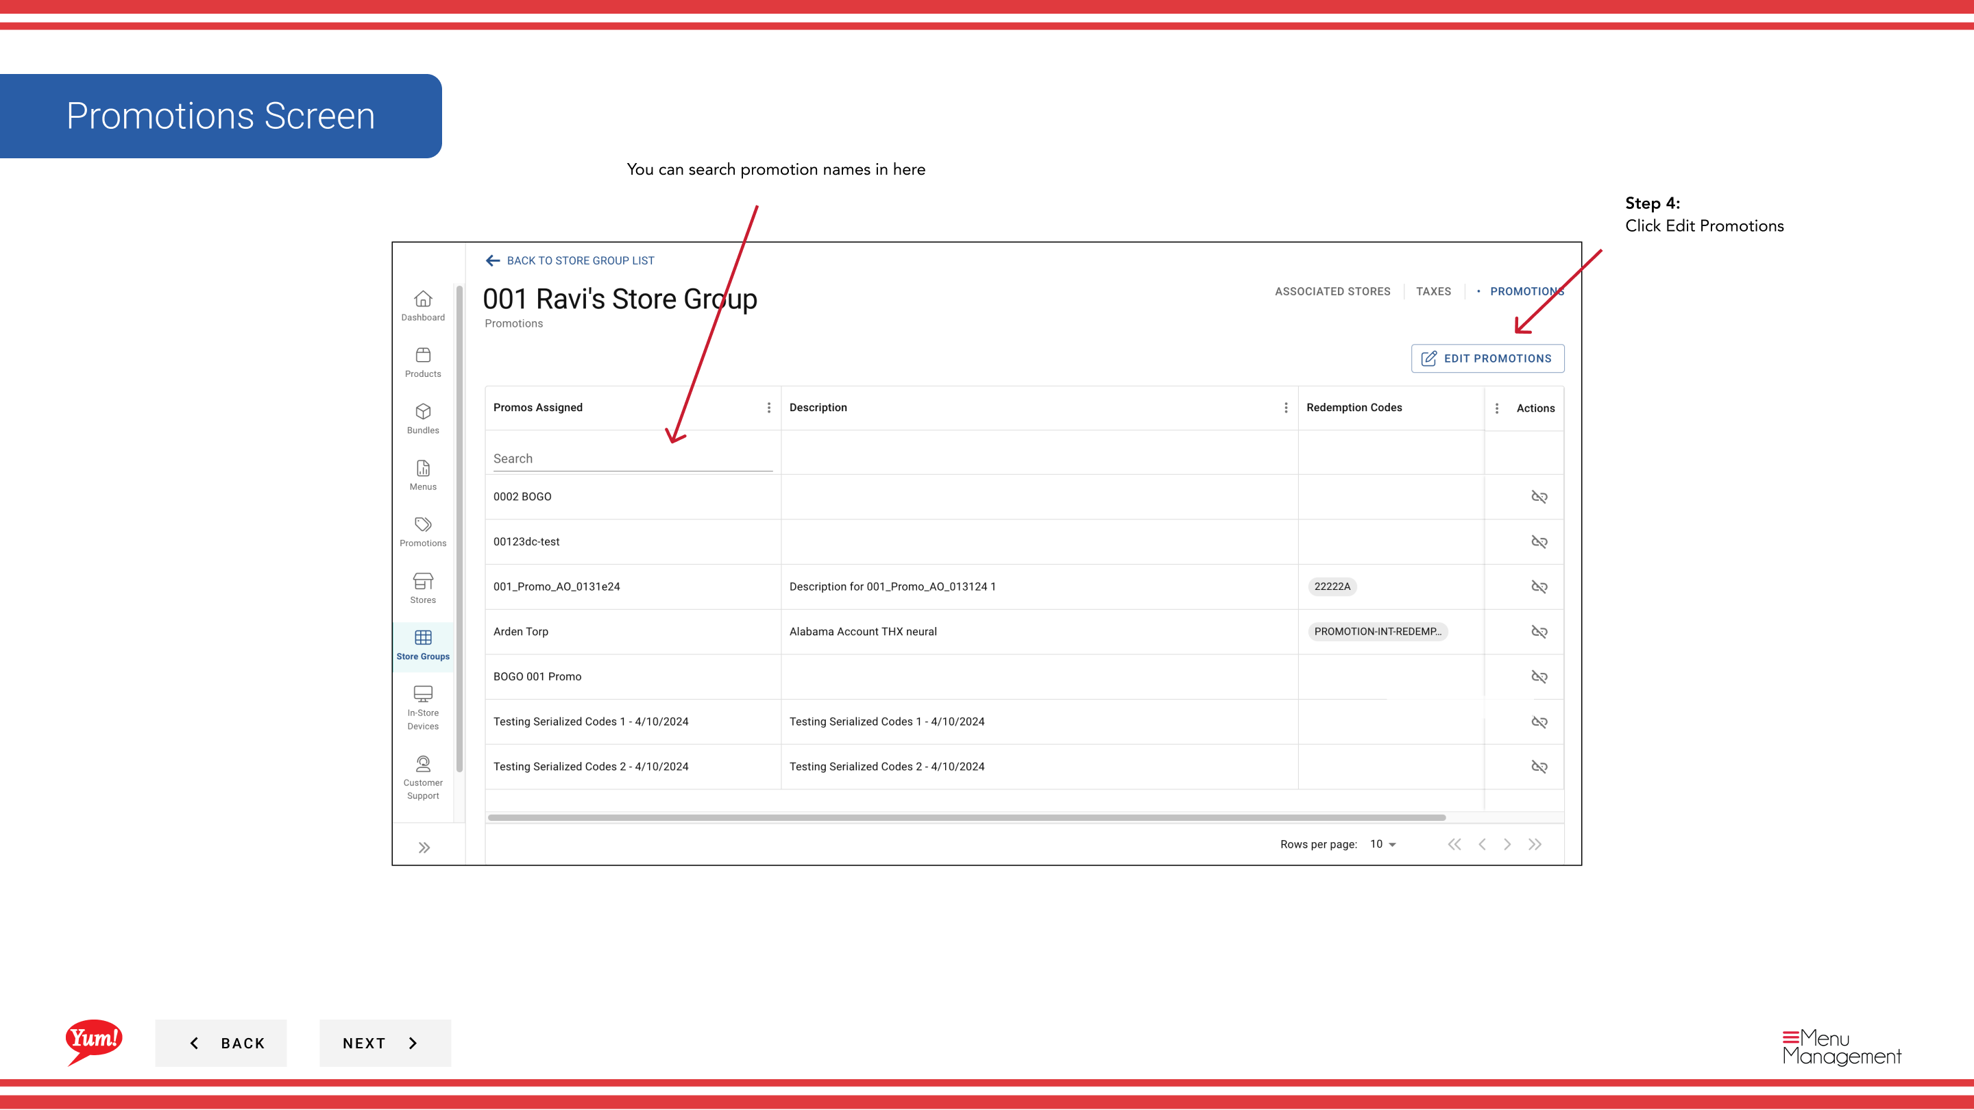The image size is (1974, 1110).
Task: Unlink the BOGO 001 Promo promotion
Action: (x=1539, y=676)
